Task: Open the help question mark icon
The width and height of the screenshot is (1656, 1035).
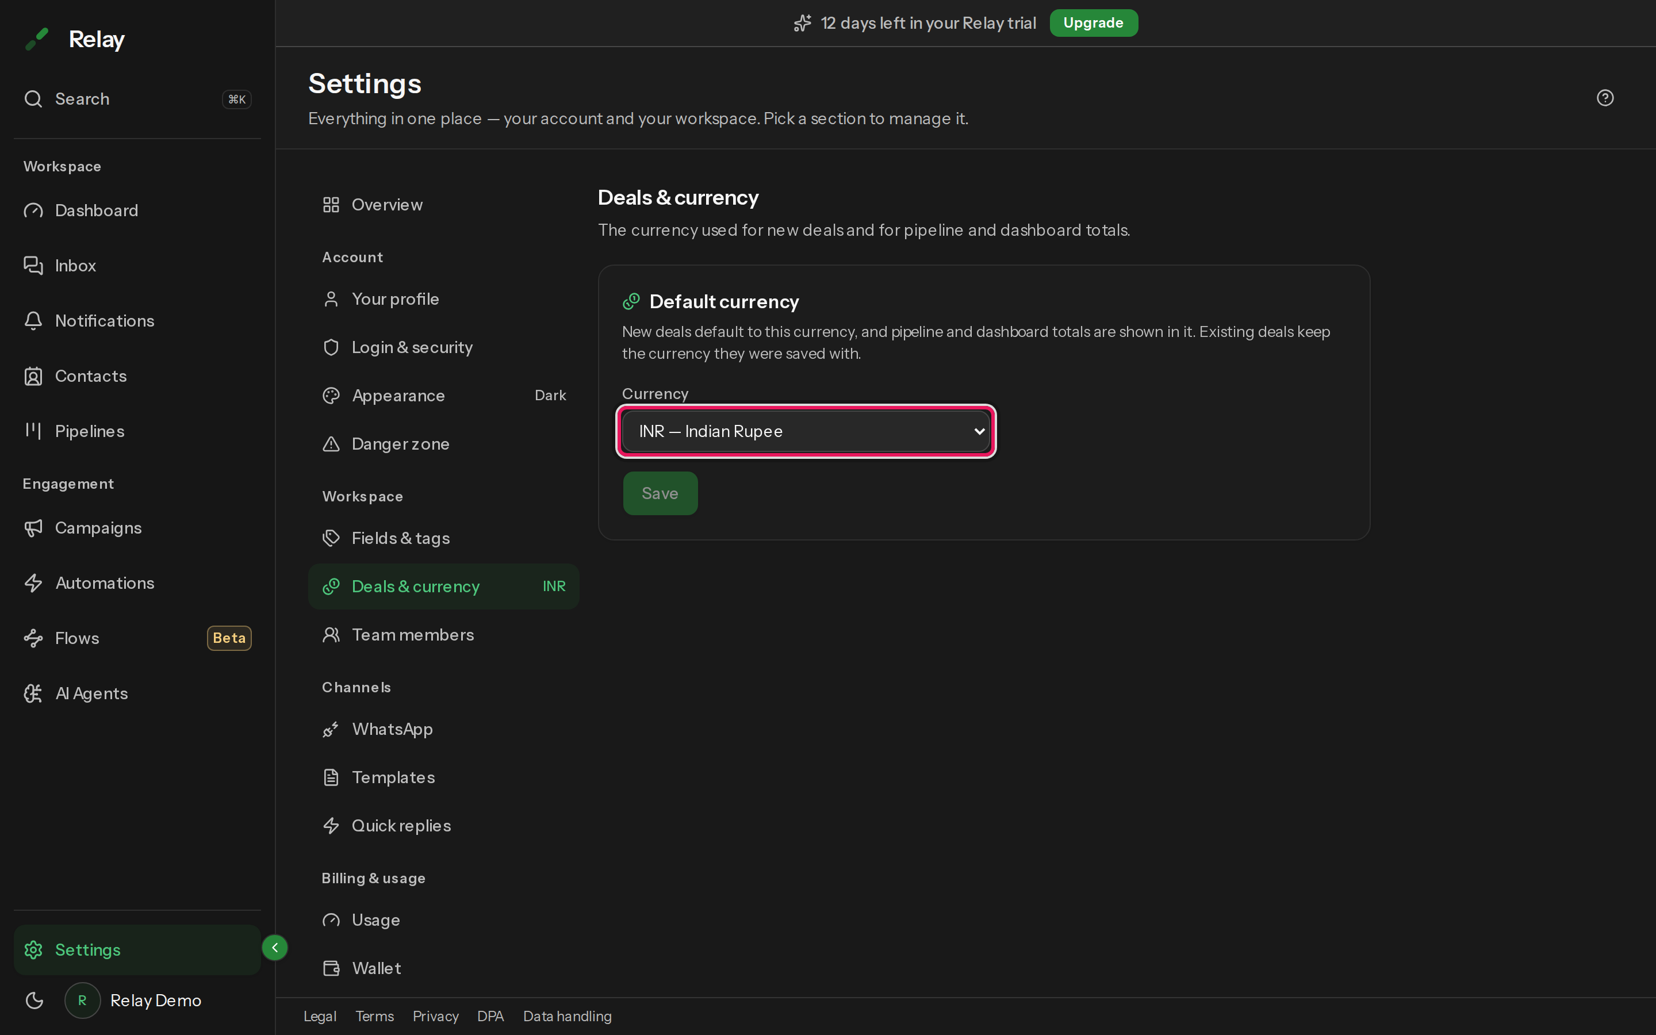Action: [1605, 98]
